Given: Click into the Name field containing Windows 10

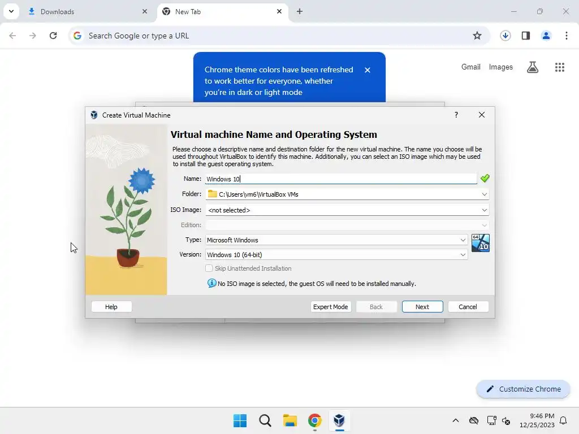Looking at the screenshot, I should [x=341, y=179].
